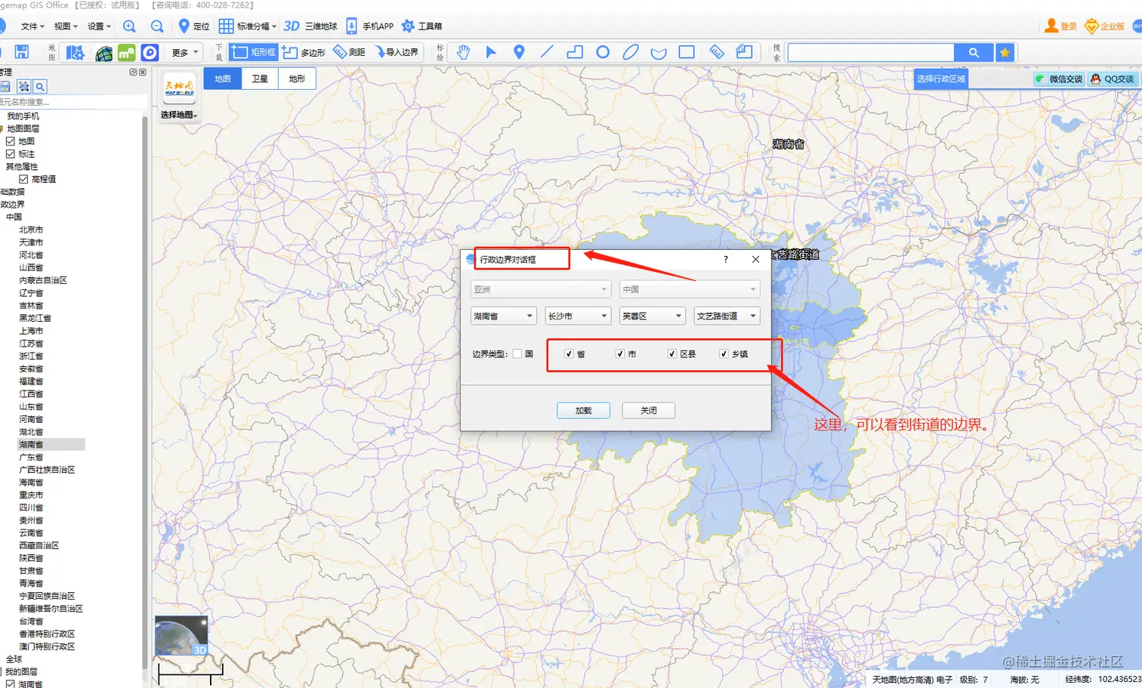Select the area measurement tool
Viewport: 1142px width, 688px height.
[x=744, y=52]
